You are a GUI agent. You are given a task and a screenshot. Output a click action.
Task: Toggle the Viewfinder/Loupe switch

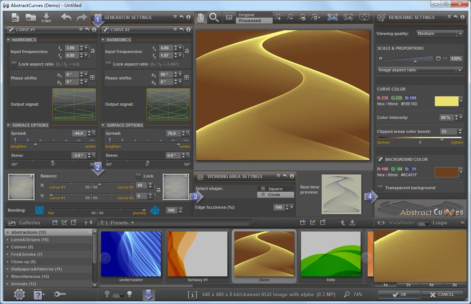point(423,223)
